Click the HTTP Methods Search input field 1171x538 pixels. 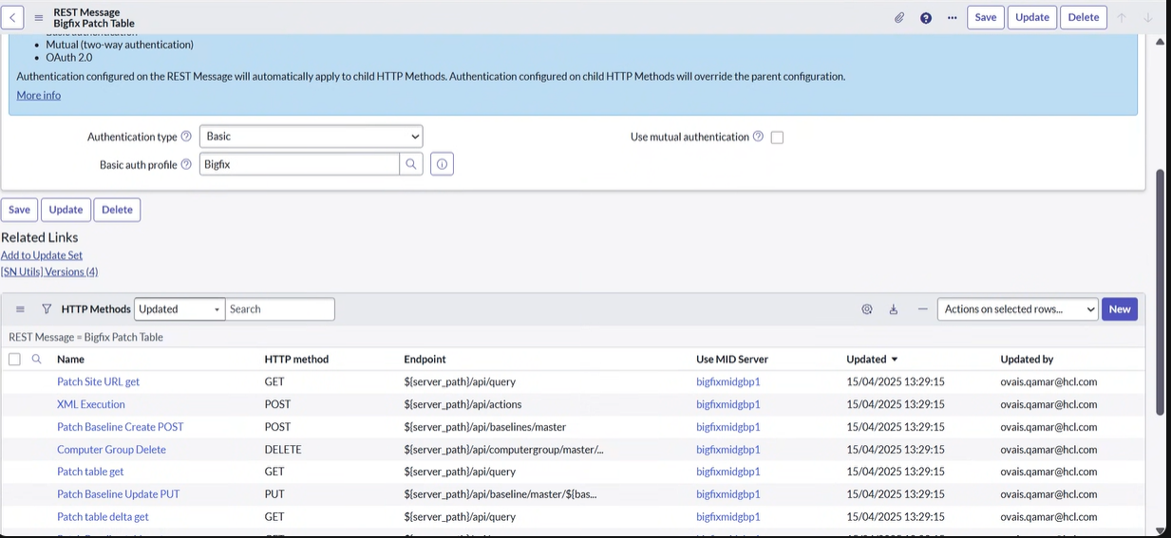click(x=280, y=309)
